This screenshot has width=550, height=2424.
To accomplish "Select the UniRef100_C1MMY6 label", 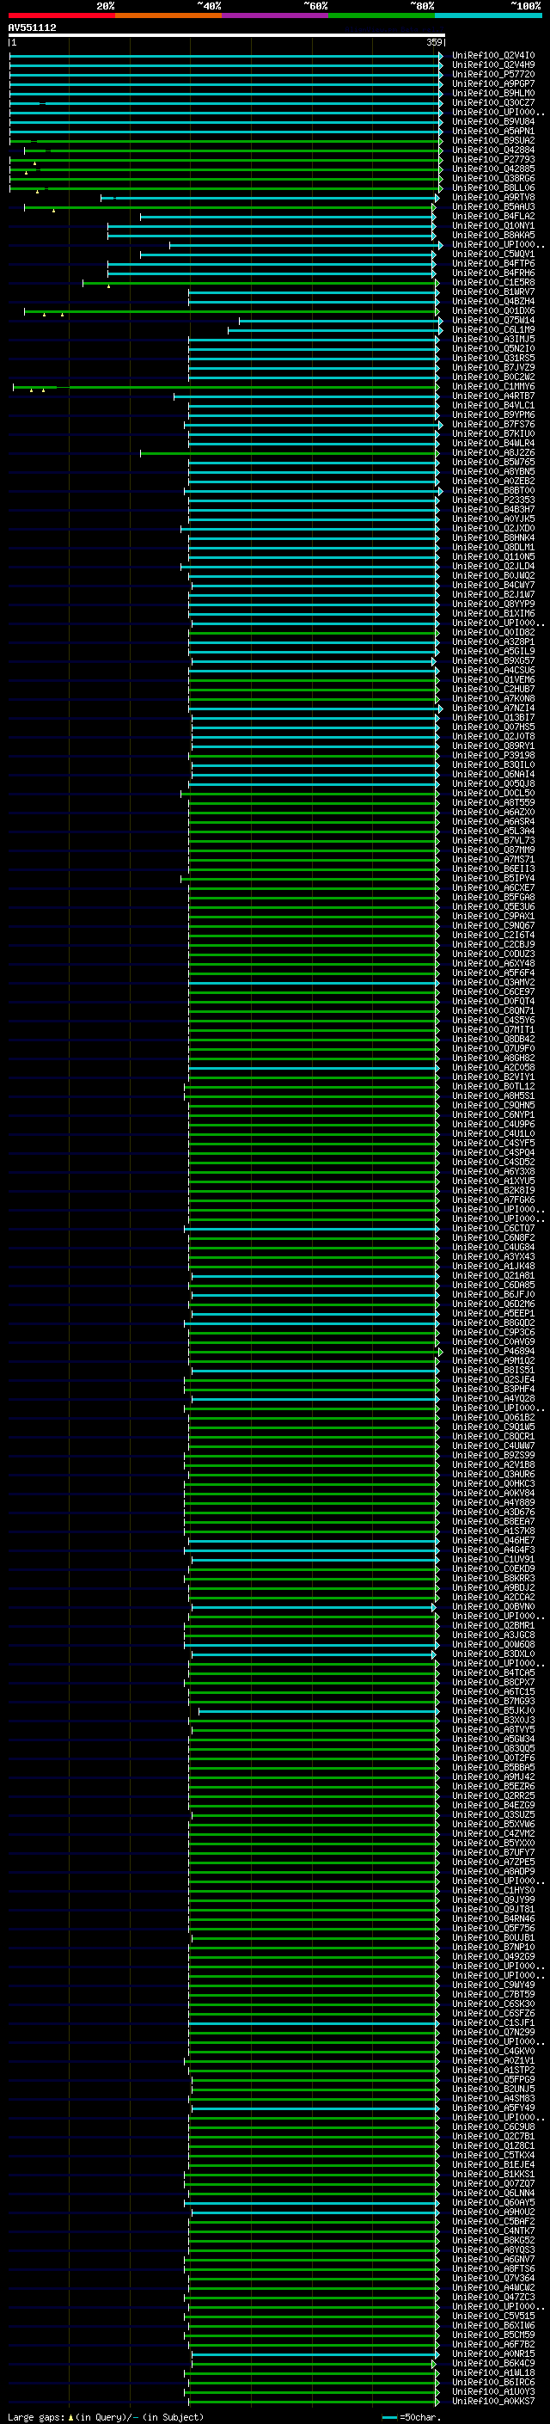I will (493, 387).
